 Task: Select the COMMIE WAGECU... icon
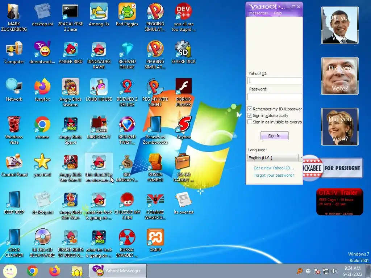(x=155, y=206)
